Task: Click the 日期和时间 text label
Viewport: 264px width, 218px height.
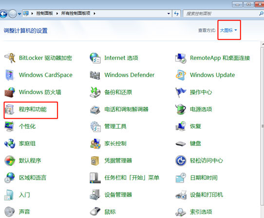Action: [204, 178]
